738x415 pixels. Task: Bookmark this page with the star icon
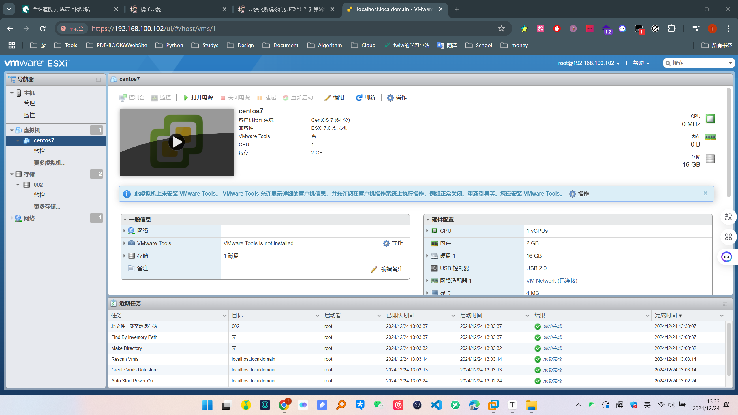501,29
